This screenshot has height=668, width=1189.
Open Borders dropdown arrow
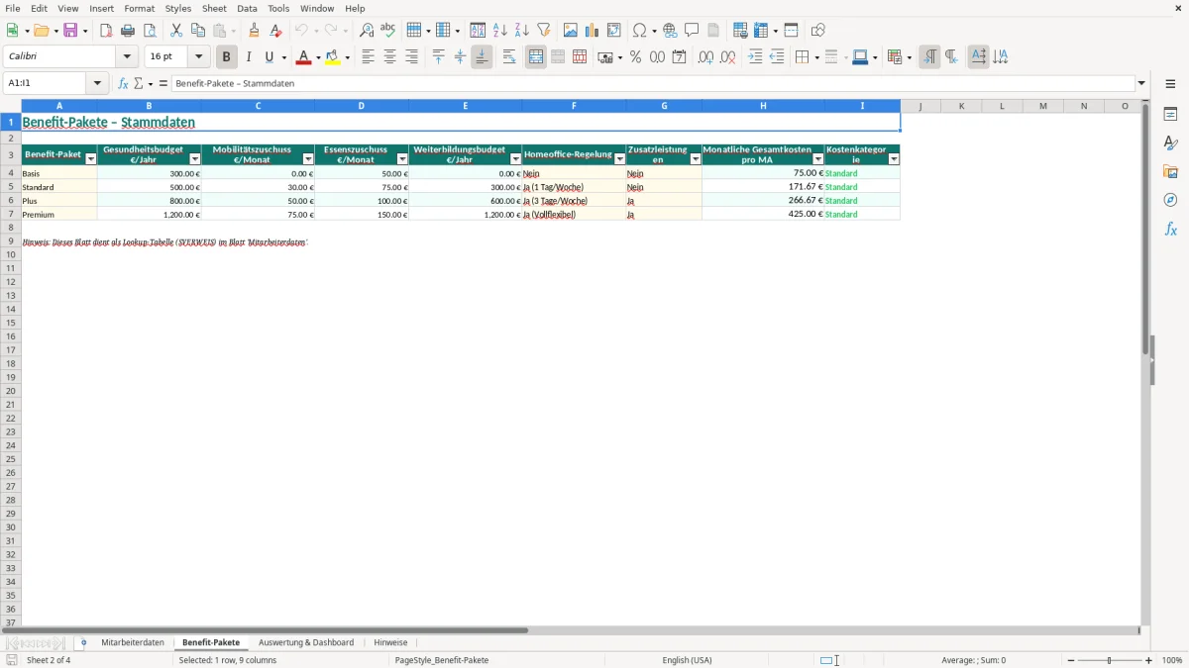point(815,57)
